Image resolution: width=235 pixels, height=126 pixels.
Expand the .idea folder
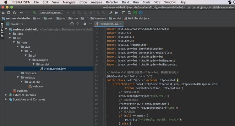click(x=10, y=34)
